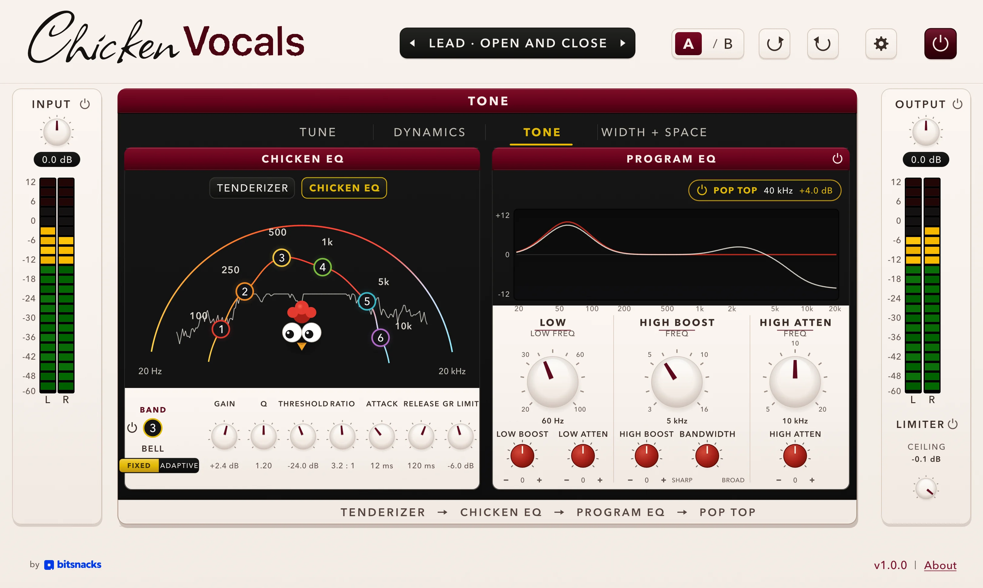Select EQ band node 5
983x588 pixels.
coord(367,302)
